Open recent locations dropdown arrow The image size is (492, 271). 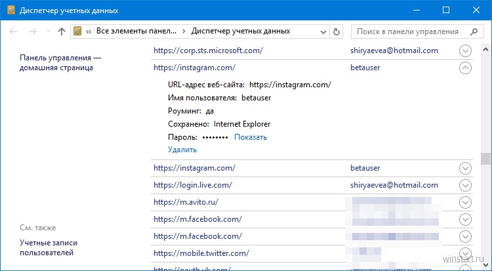48,31
